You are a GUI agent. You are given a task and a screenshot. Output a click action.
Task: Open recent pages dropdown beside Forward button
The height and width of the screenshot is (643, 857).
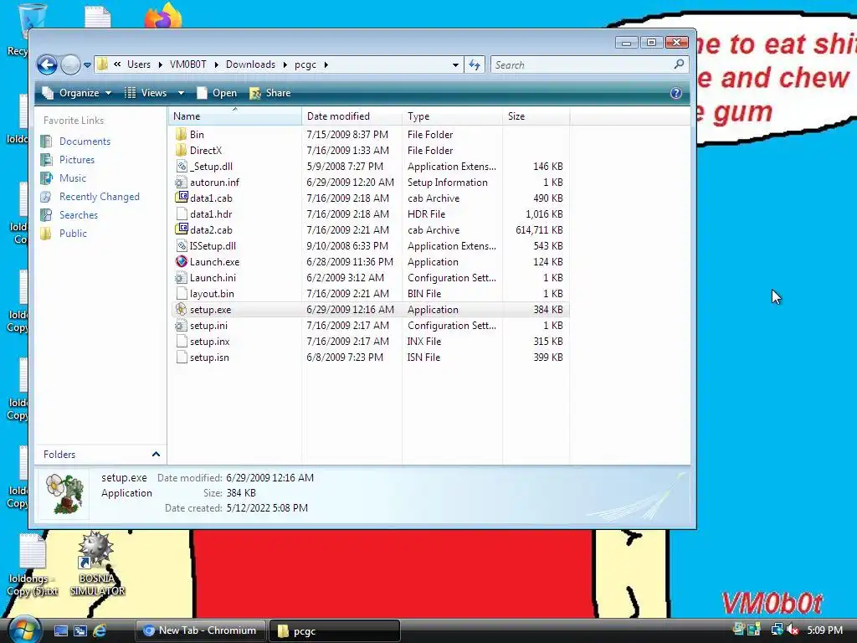87,65
